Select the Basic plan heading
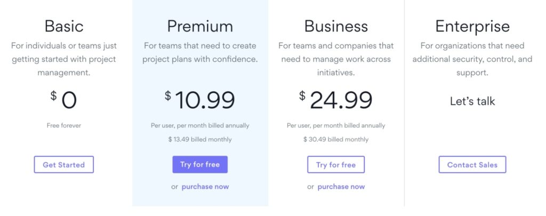Image resolution: width=546 pixels, height=216 pixels. pos(64,26)
